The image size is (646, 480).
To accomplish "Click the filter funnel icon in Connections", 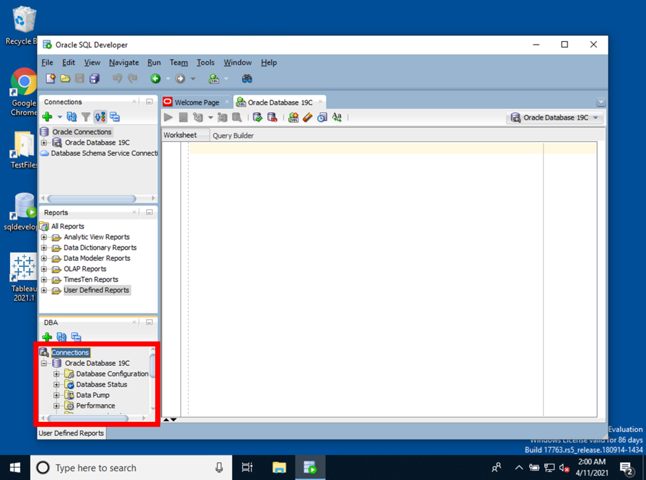I will pyautogui.click(x=86, y=117).
